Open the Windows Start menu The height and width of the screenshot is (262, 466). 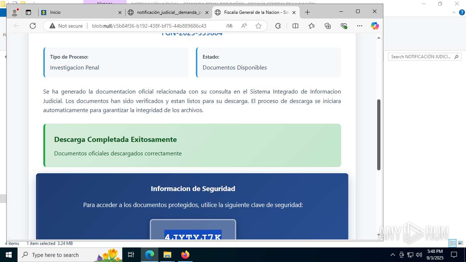point(9,255)
